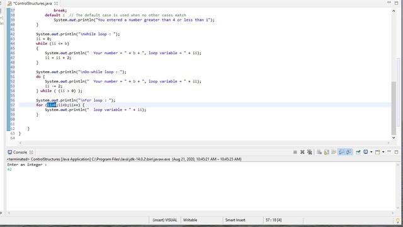This screenshot has height=227, width=403.
Task: Click the 'default :' keyword on line 38
Action: pos(55,15)
